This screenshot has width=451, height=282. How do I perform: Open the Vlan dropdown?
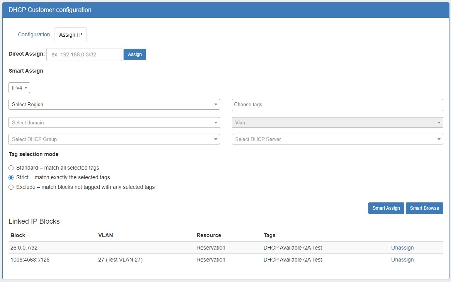pyautogui.click(x=337, y=122)
